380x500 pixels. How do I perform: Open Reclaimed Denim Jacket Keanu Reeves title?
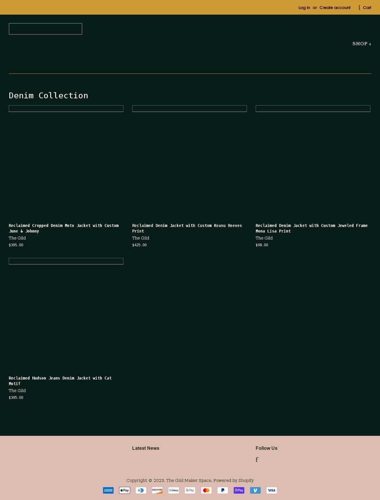click(x=187, y=228)
